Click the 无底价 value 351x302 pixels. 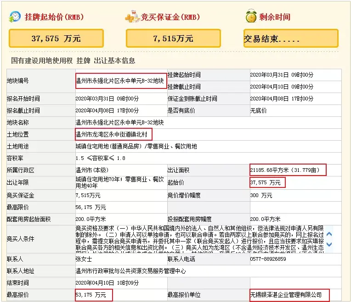click(x=258, y=110)
